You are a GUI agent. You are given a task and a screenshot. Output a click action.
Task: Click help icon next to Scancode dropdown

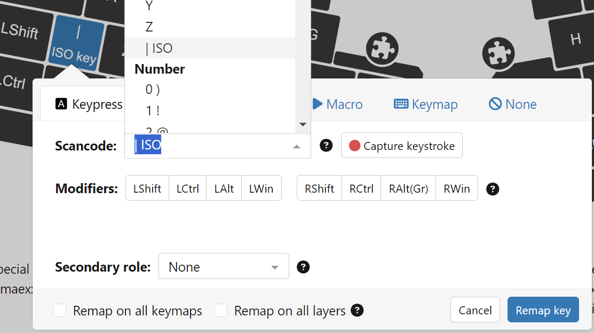click(x=326, y=146)
